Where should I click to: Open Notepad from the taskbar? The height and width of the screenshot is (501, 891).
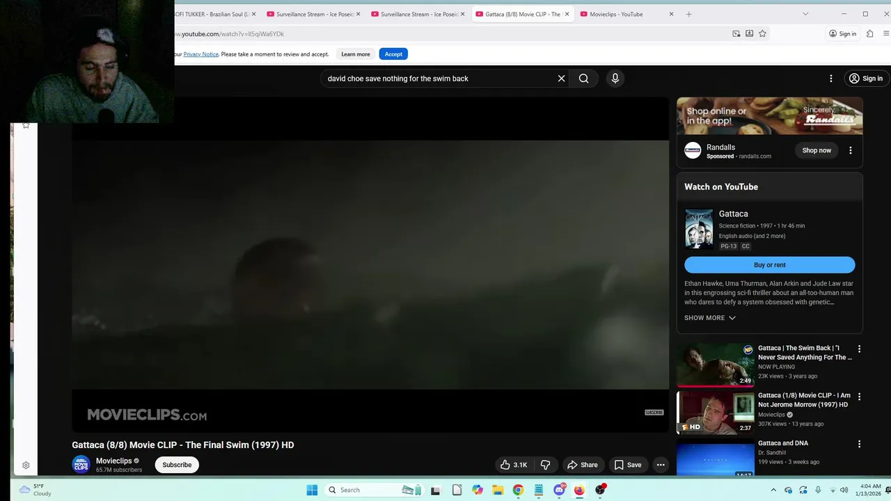point(539,490)
